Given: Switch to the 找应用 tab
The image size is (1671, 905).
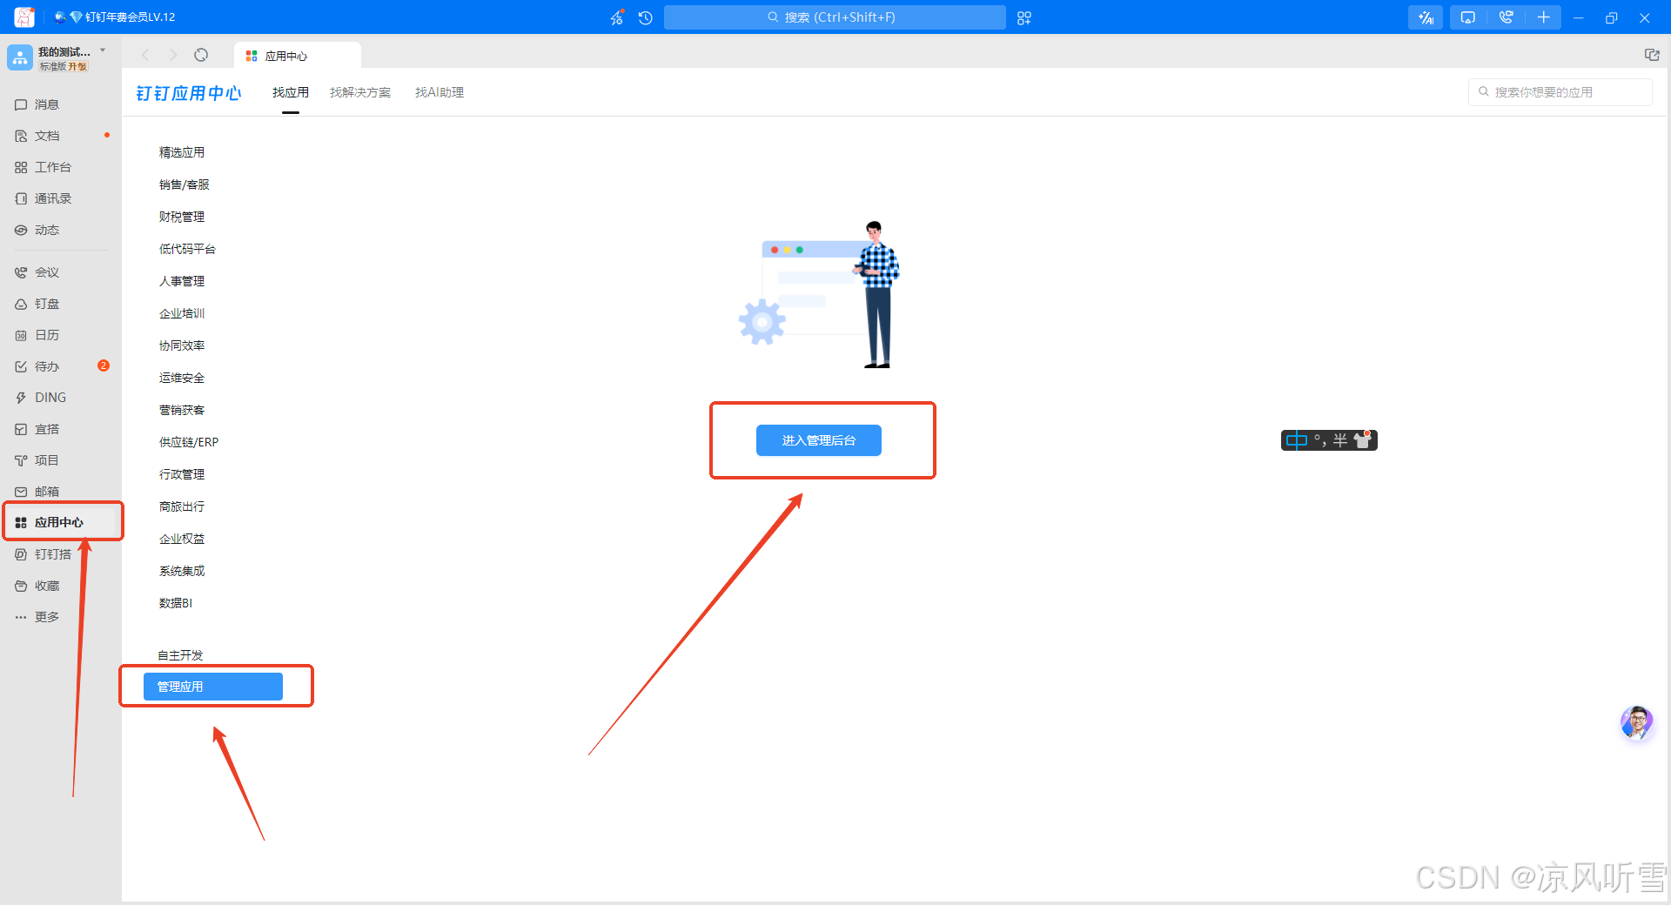Looking at the screenshot, I should 291,92.
